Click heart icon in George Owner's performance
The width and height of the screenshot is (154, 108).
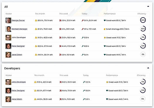click(x=105, y=21)
